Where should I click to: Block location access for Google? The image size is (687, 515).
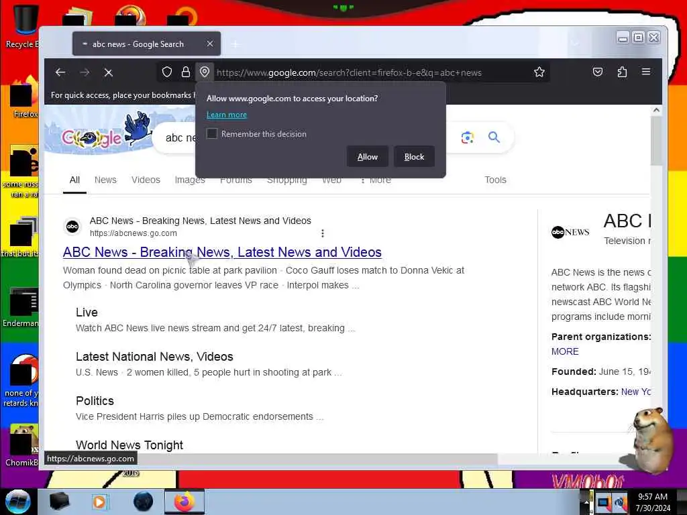414,157
